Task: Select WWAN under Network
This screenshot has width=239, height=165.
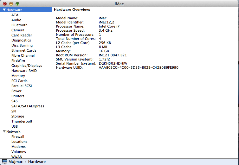Action: coord(17,157)
